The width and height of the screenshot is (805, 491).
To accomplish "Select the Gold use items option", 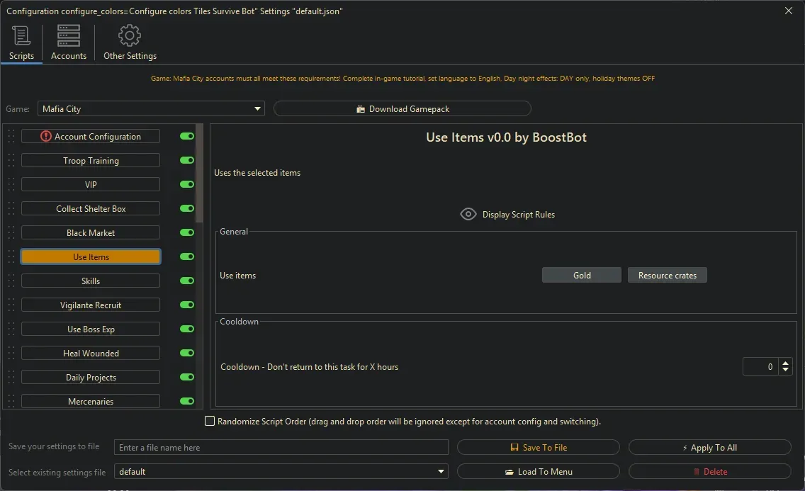I will tap(581, 275).
